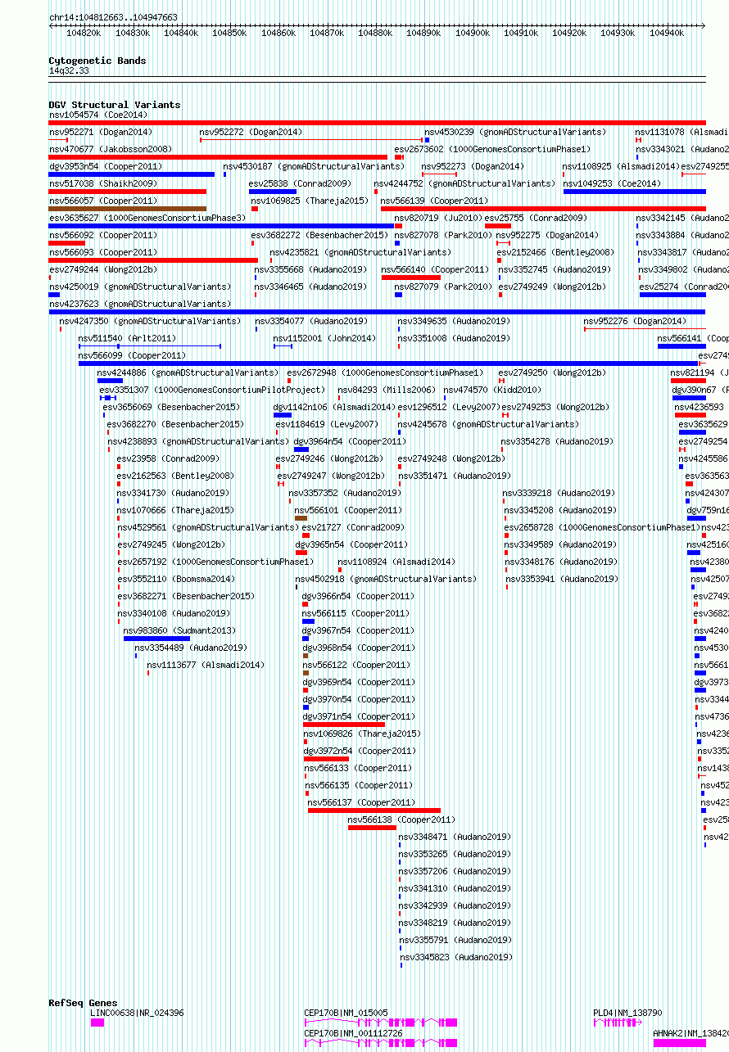Viewport: 729px width, 1052px height.
Task: Select nsv952273 (Dogan2014) label
Action: point(473,166)
